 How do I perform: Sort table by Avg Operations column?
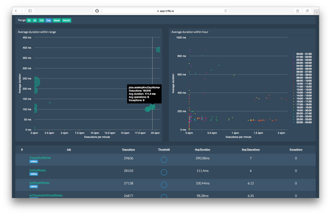click(251, 150)
